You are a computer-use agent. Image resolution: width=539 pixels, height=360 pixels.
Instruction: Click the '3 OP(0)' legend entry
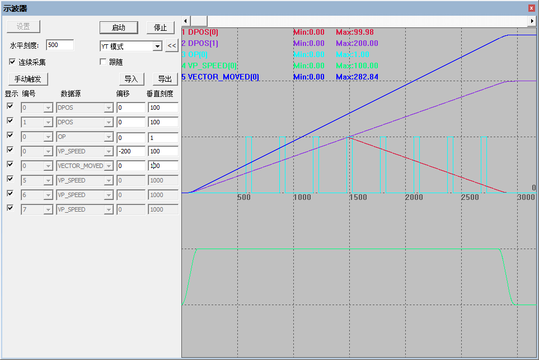pyautogui.click(x=195, y=55)
